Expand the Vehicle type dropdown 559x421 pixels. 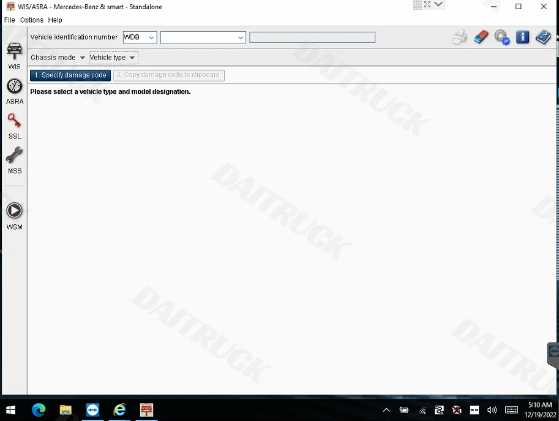(113, 58)
